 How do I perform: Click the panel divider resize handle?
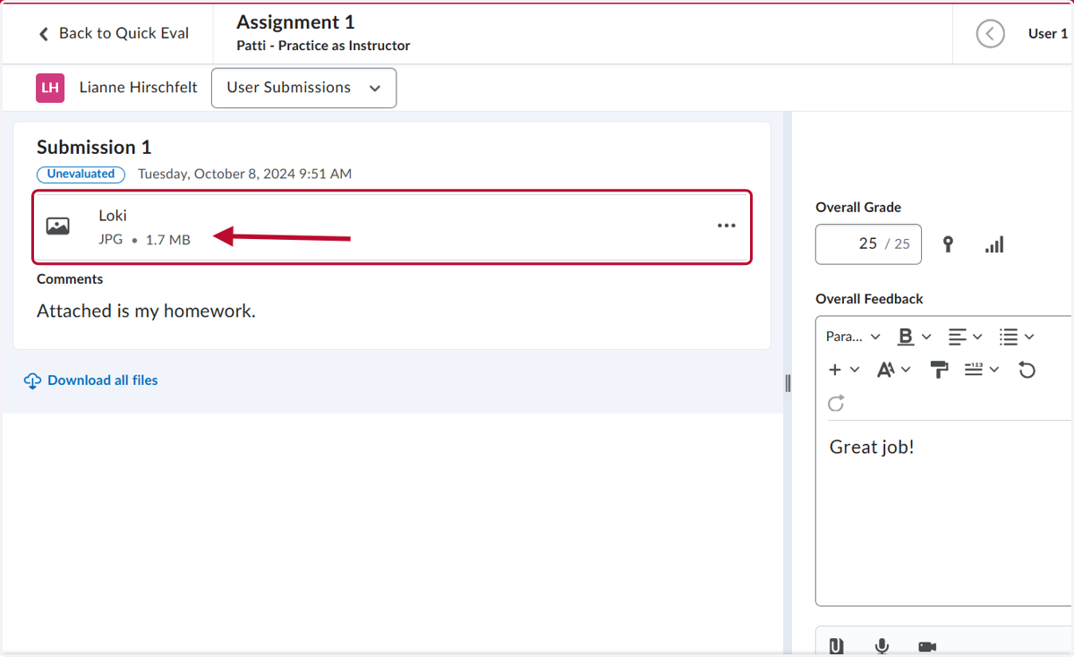(788, 383)
